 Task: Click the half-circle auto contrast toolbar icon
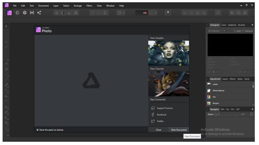[x=63, y=13]
